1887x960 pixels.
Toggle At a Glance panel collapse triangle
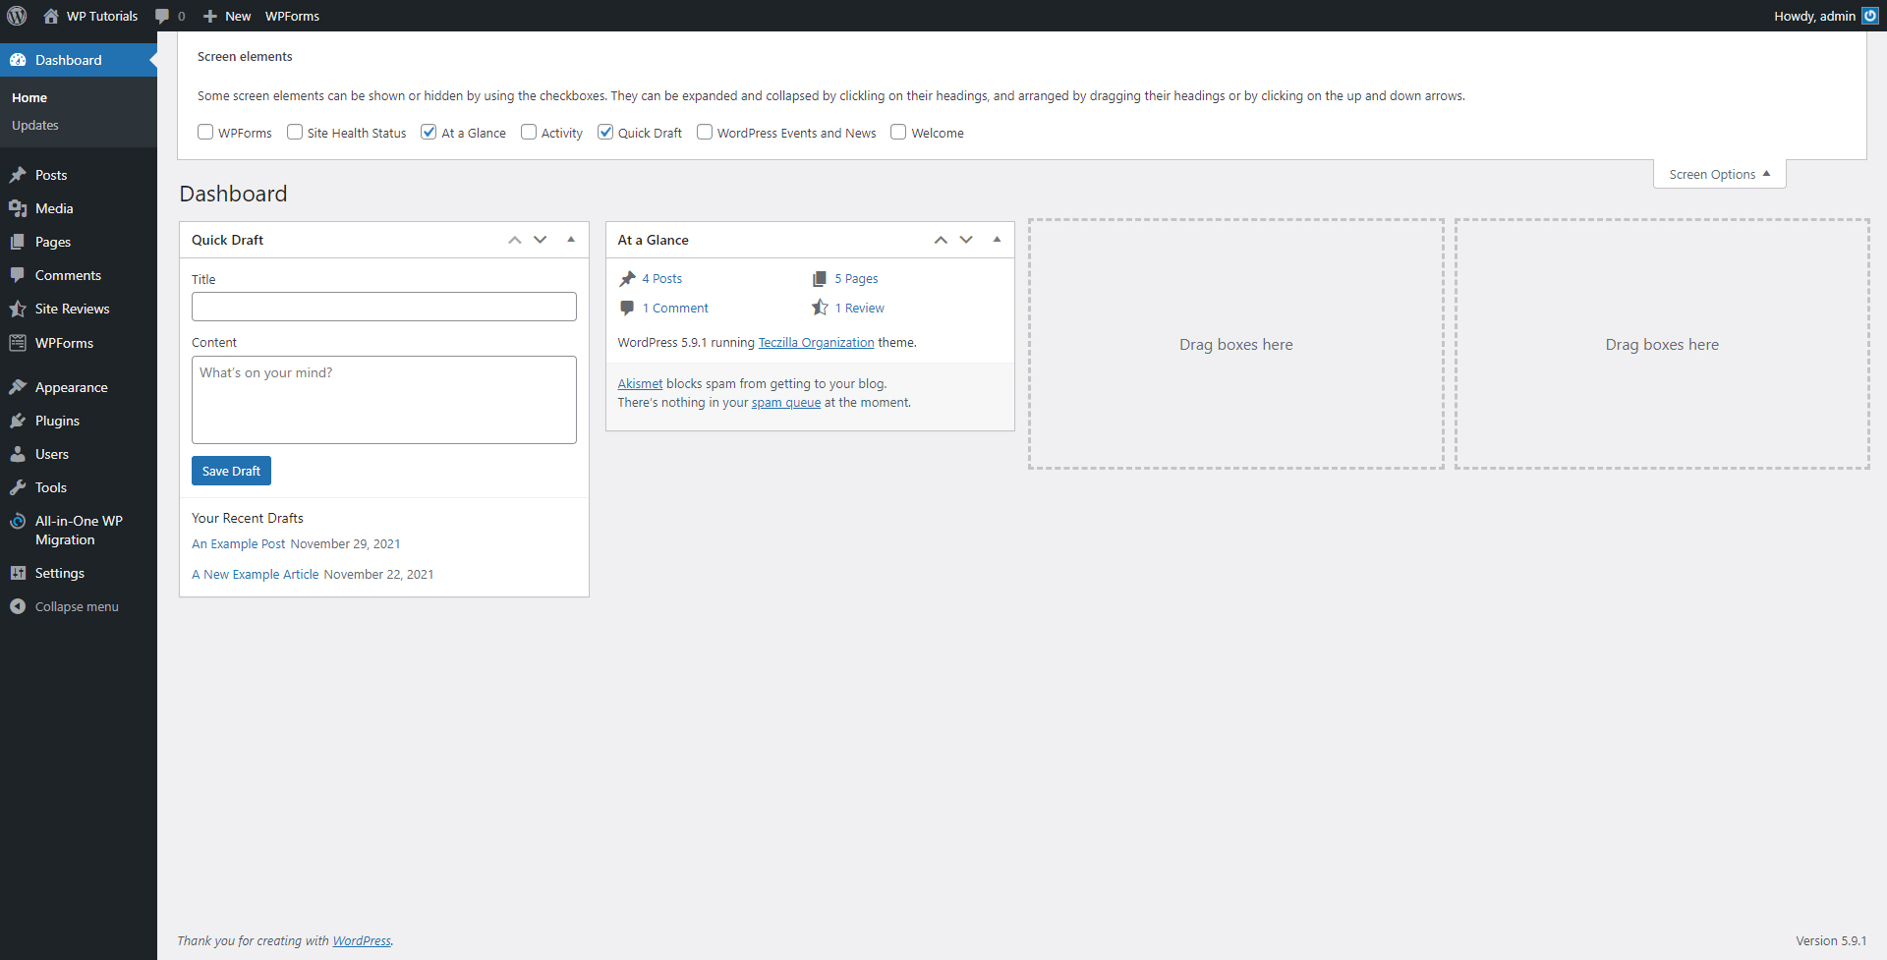[998, 240]
